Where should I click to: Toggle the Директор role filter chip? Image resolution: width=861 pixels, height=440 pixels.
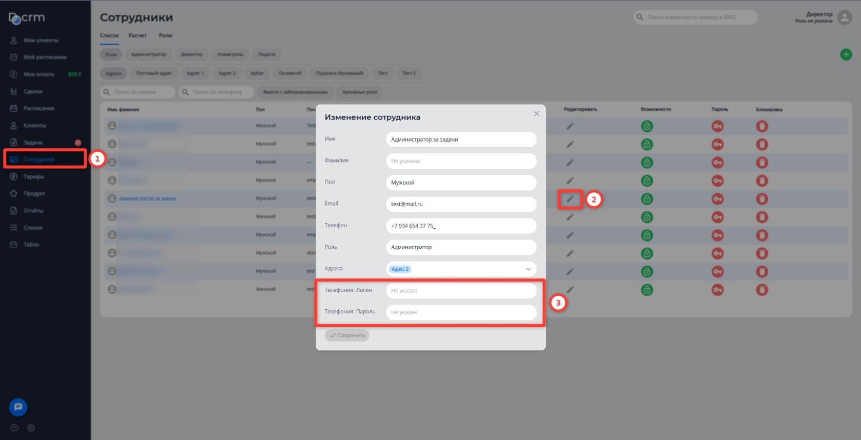pos(192,54)
